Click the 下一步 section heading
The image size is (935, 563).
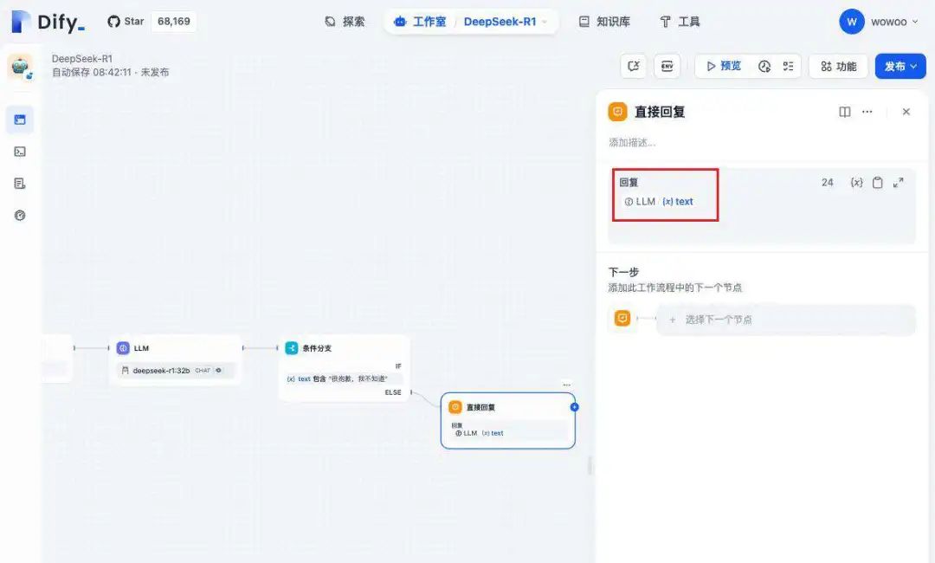(x=623, y=272)
